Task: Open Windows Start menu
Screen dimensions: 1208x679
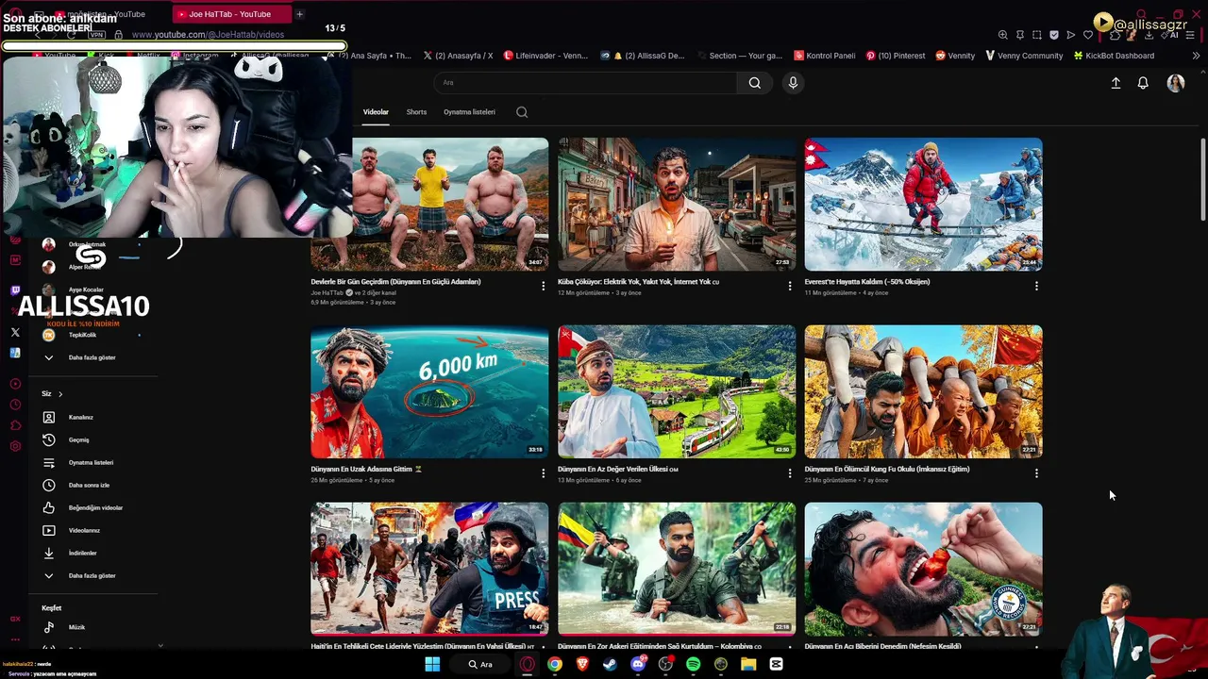Action: coord(432,664)
